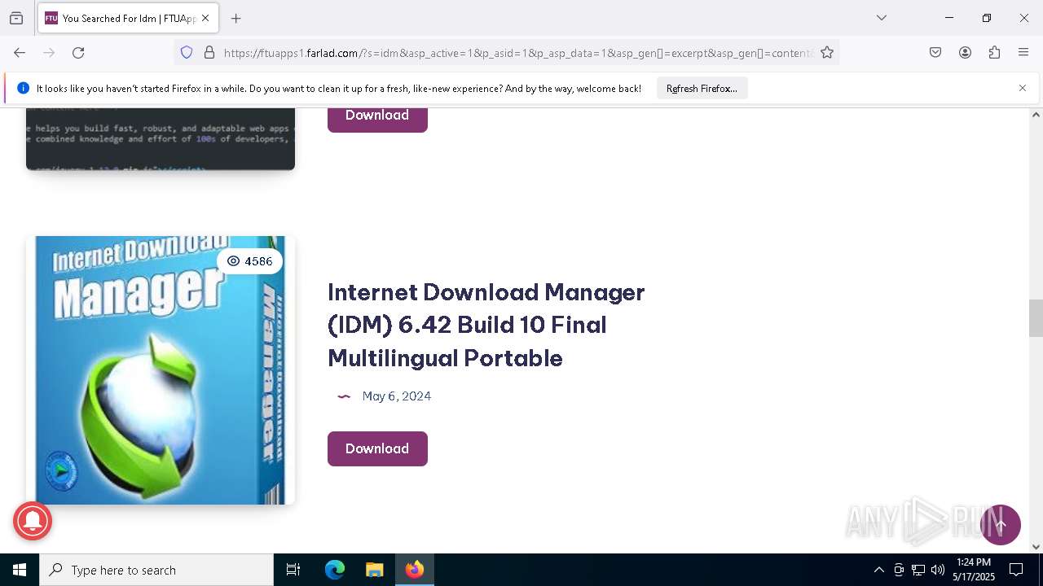1043x586 pixels.
Task: Click the May 6, 2024 date
Action: [397, 396]
